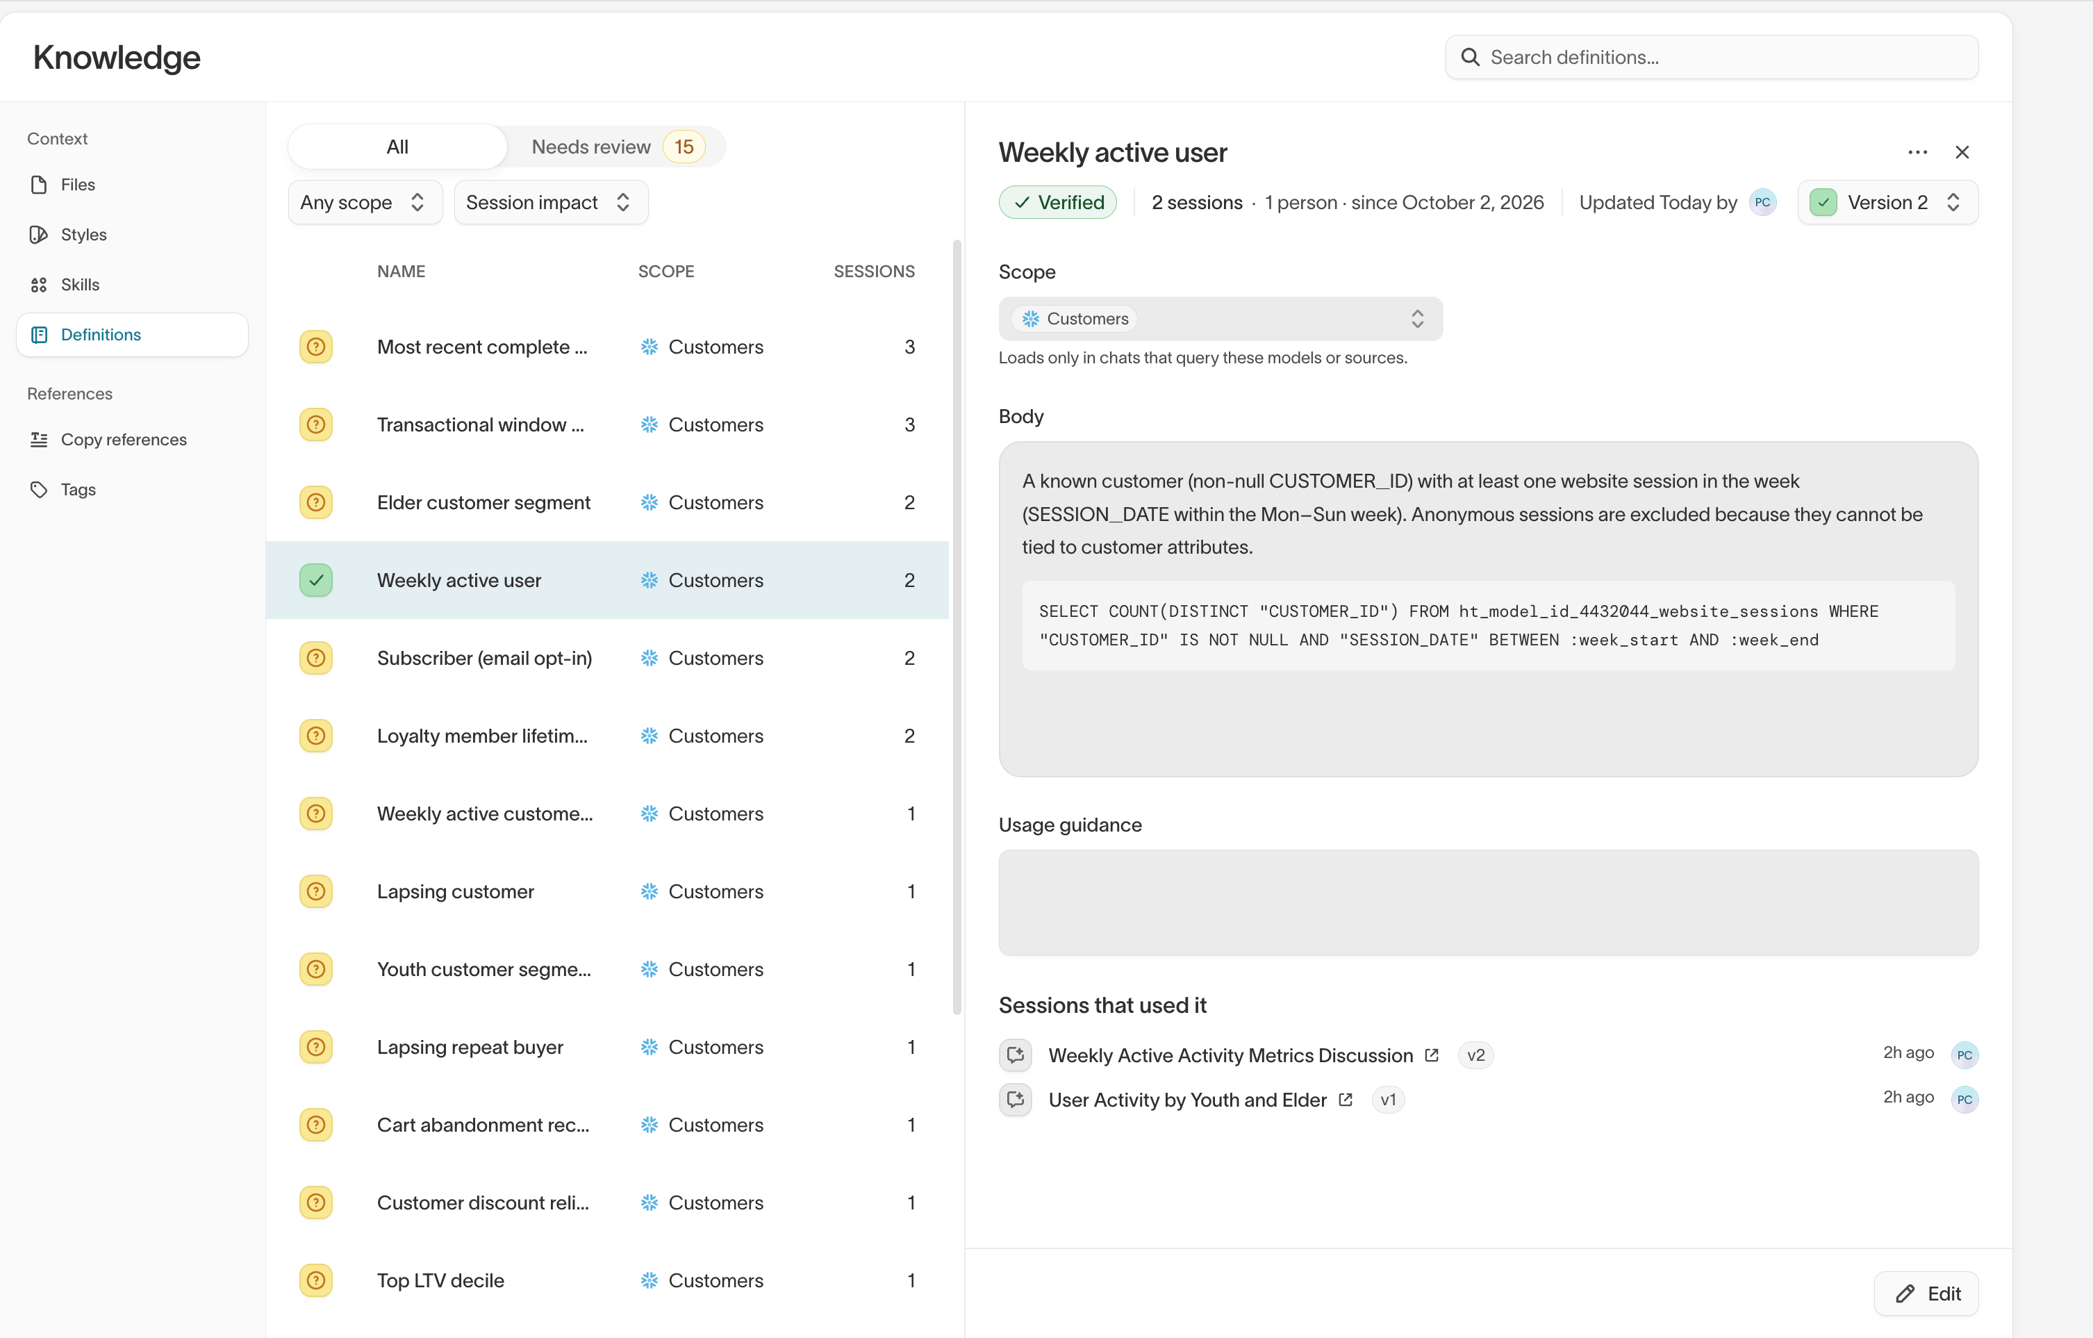The image size is (2093, 1338).
Task: Select Subscriber (email opt-in) row
Action: point(606,658)
